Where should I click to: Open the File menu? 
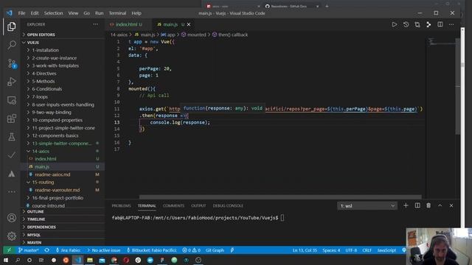(x=21, y=13)
